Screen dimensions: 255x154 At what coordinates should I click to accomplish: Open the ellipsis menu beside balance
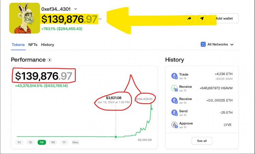100,19
